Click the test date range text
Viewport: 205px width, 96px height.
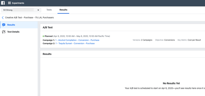[x=81, y=36]
